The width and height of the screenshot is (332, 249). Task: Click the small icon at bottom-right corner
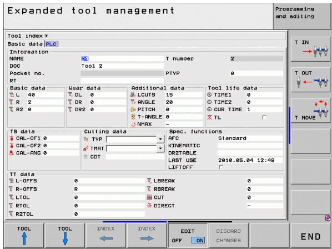tap(328, 218)
